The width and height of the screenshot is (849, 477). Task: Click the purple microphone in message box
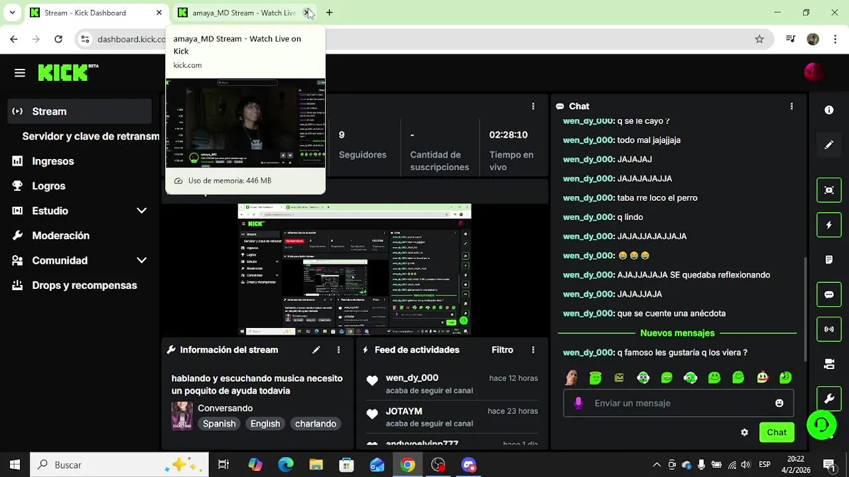(578, 403)
